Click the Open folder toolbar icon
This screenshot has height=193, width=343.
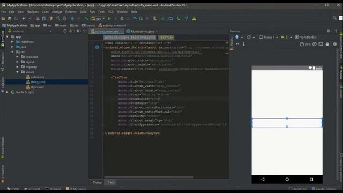point(3,19)
